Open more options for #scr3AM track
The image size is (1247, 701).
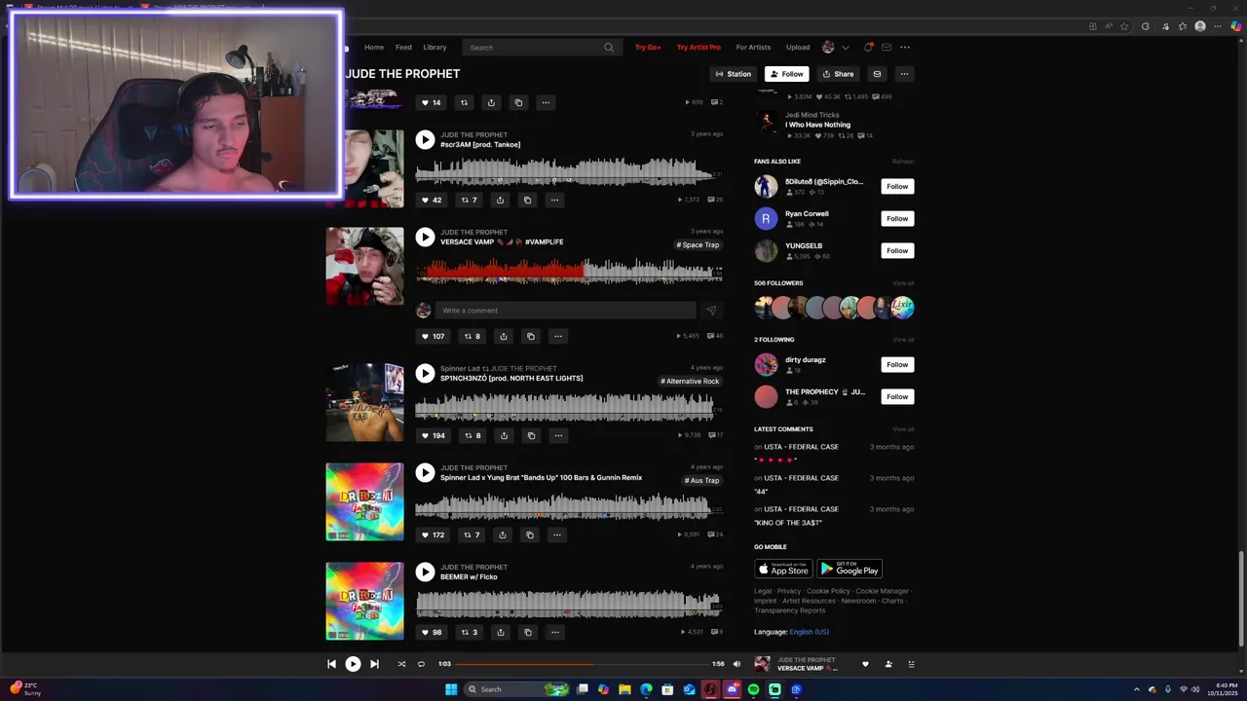coord(554,200)
